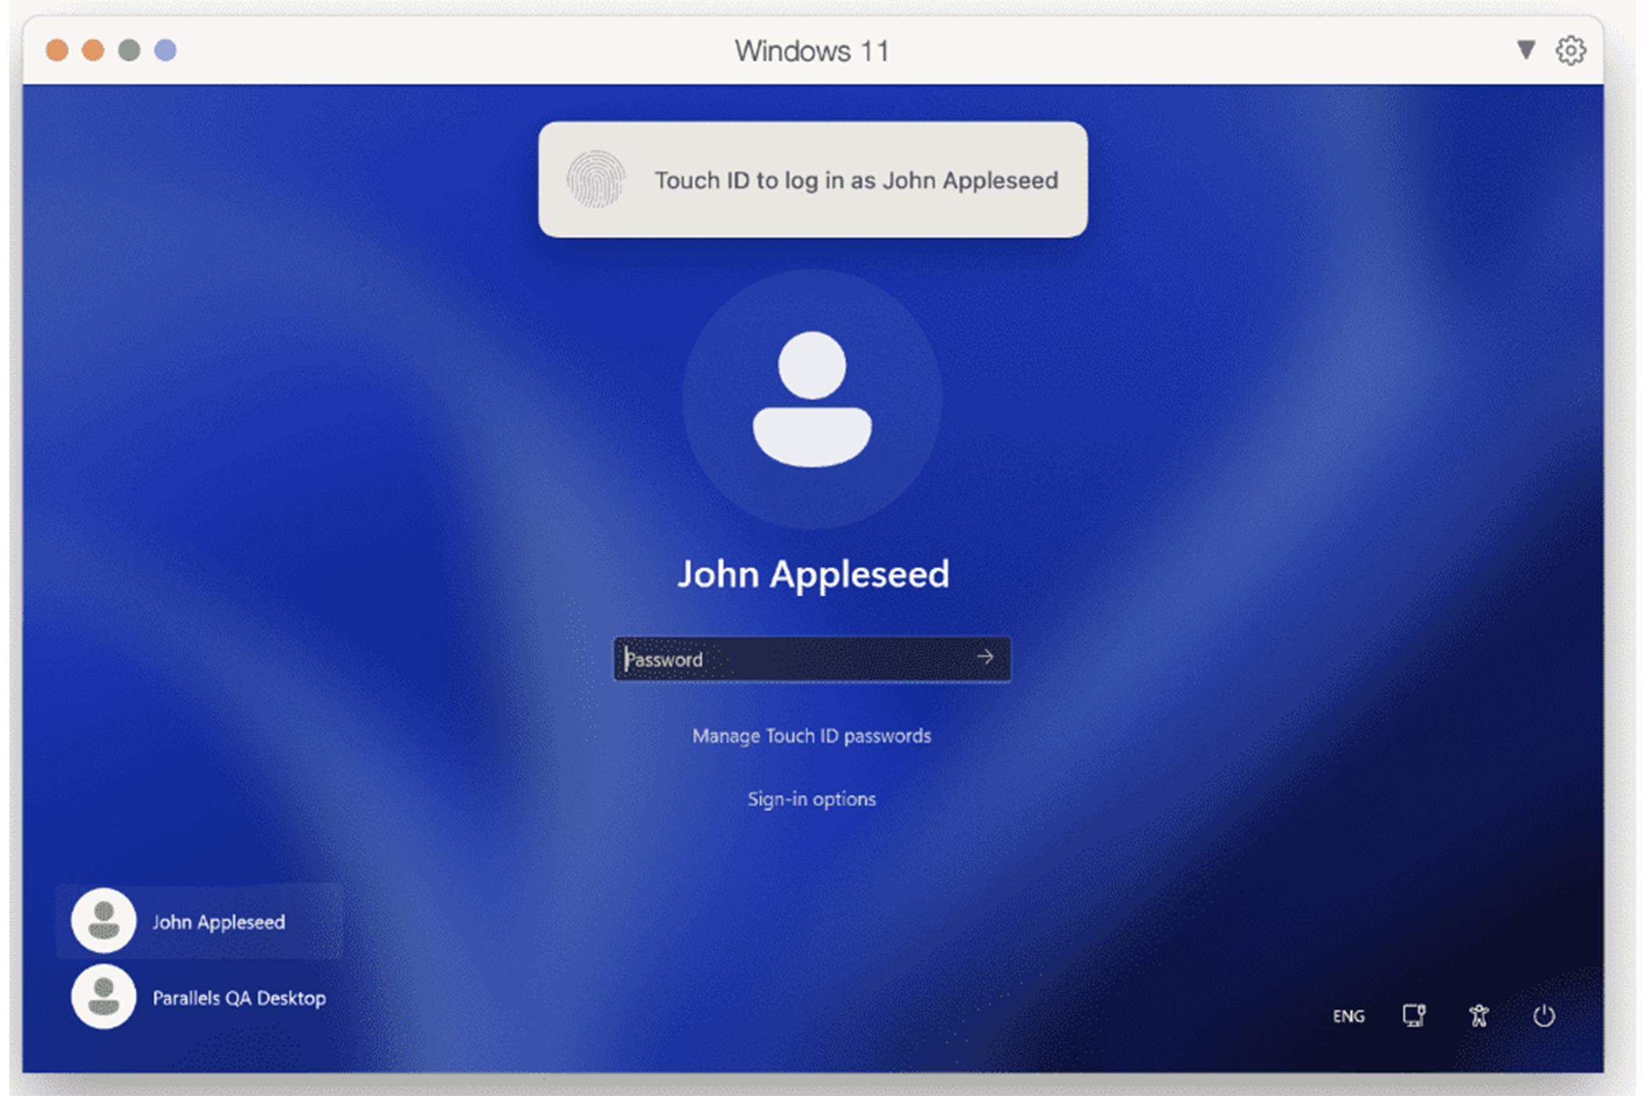Click inside the Password input field
1645x1096 pixels.
[x=783, y=658]
